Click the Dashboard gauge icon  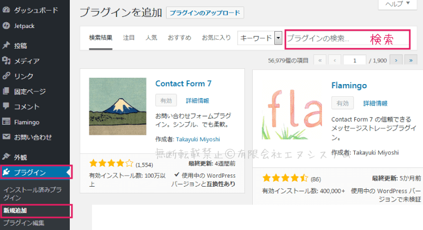click(6, 10)
